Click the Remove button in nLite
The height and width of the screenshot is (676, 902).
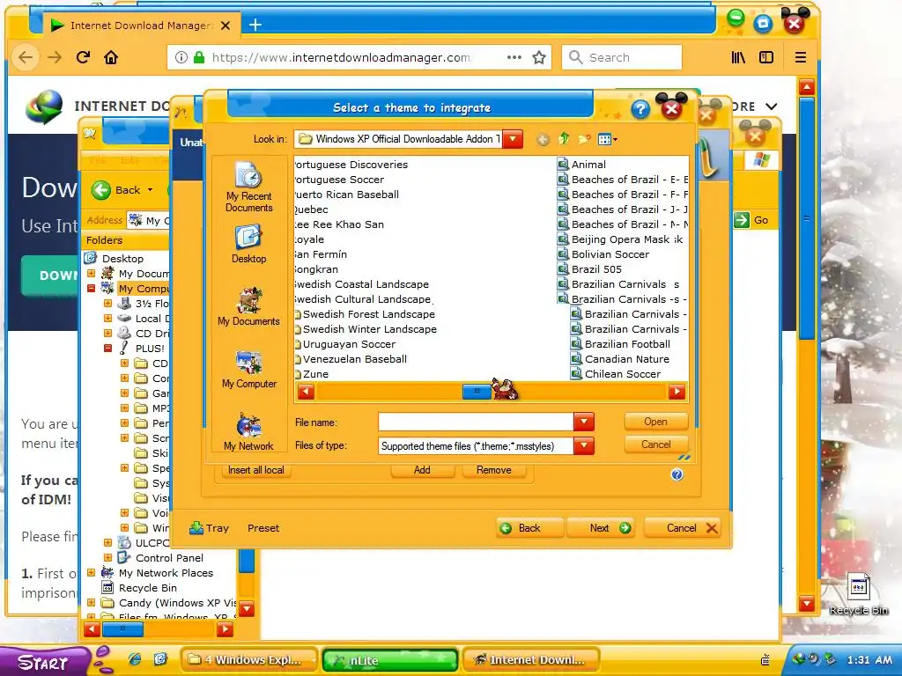493,470
